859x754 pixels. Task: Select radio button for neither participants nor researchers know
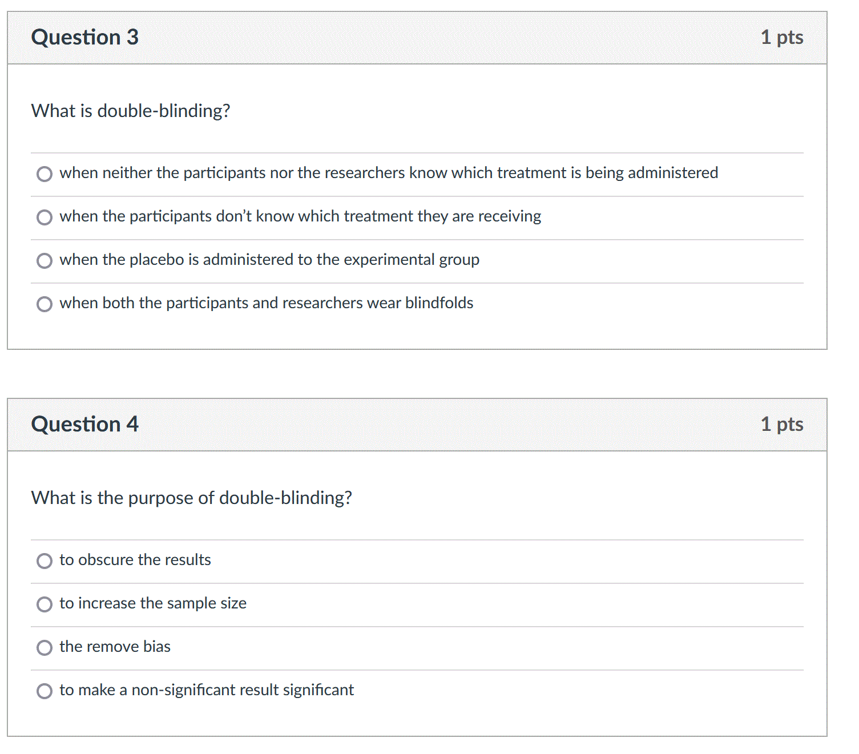(45, 174)
